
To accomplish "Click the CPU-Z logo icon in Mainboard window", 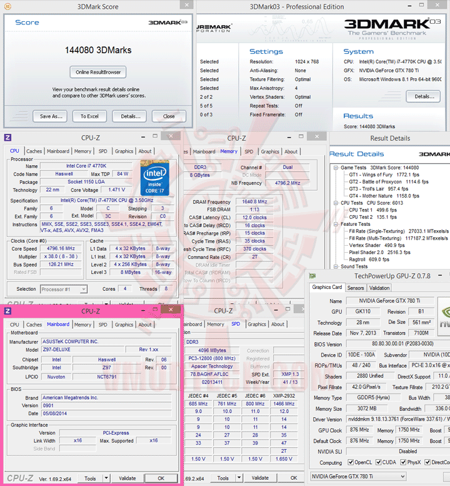I will (x=7, y=311).
